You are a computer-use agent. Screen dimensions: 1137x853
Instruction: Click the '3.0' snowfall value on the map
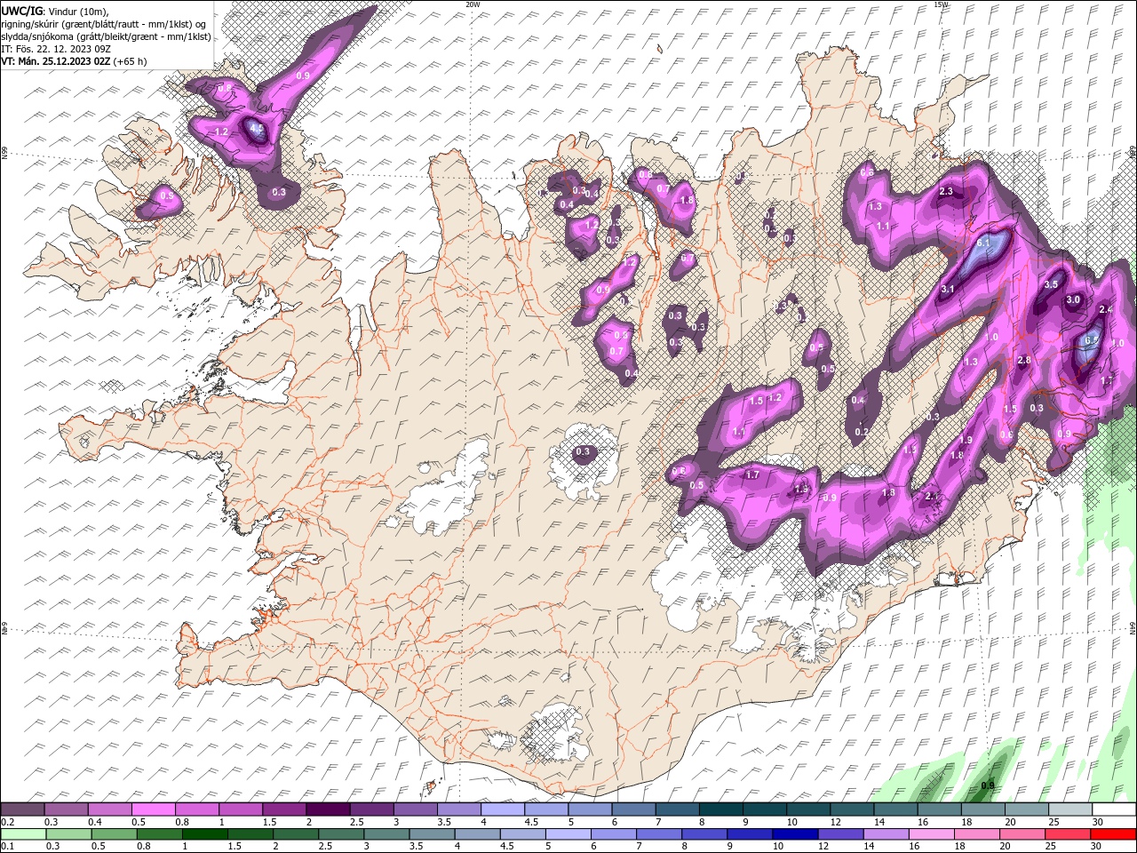point(1073,299)
